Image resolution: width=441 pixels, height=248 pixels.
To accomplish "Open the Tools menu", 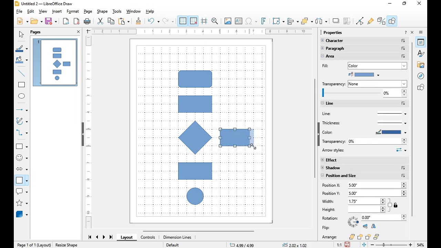I will (117, 11).
